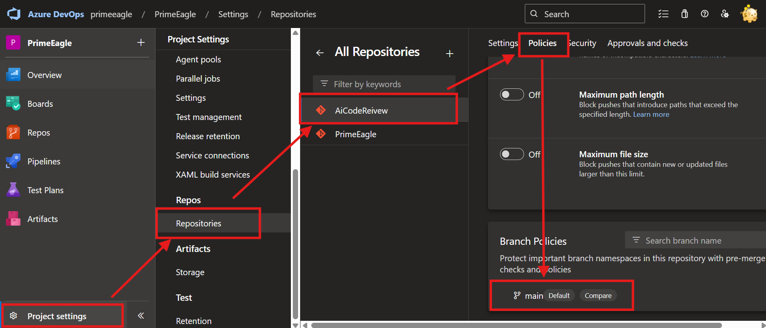Open the Pipelines section icon

13,161
